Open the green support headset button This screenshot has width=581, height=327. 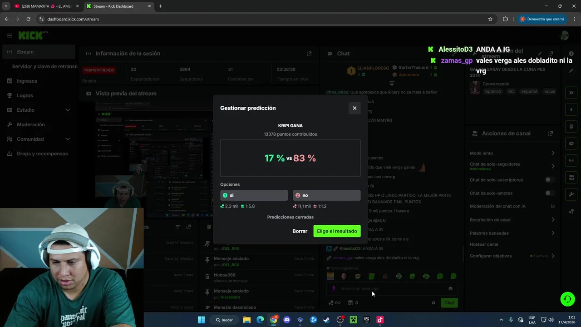(567, 299)
